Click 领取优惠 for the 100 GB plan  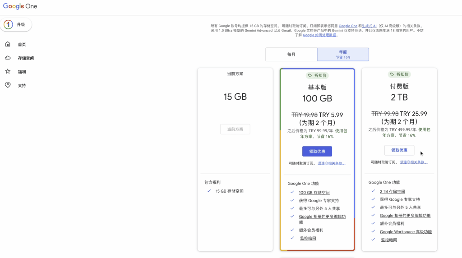317,152
